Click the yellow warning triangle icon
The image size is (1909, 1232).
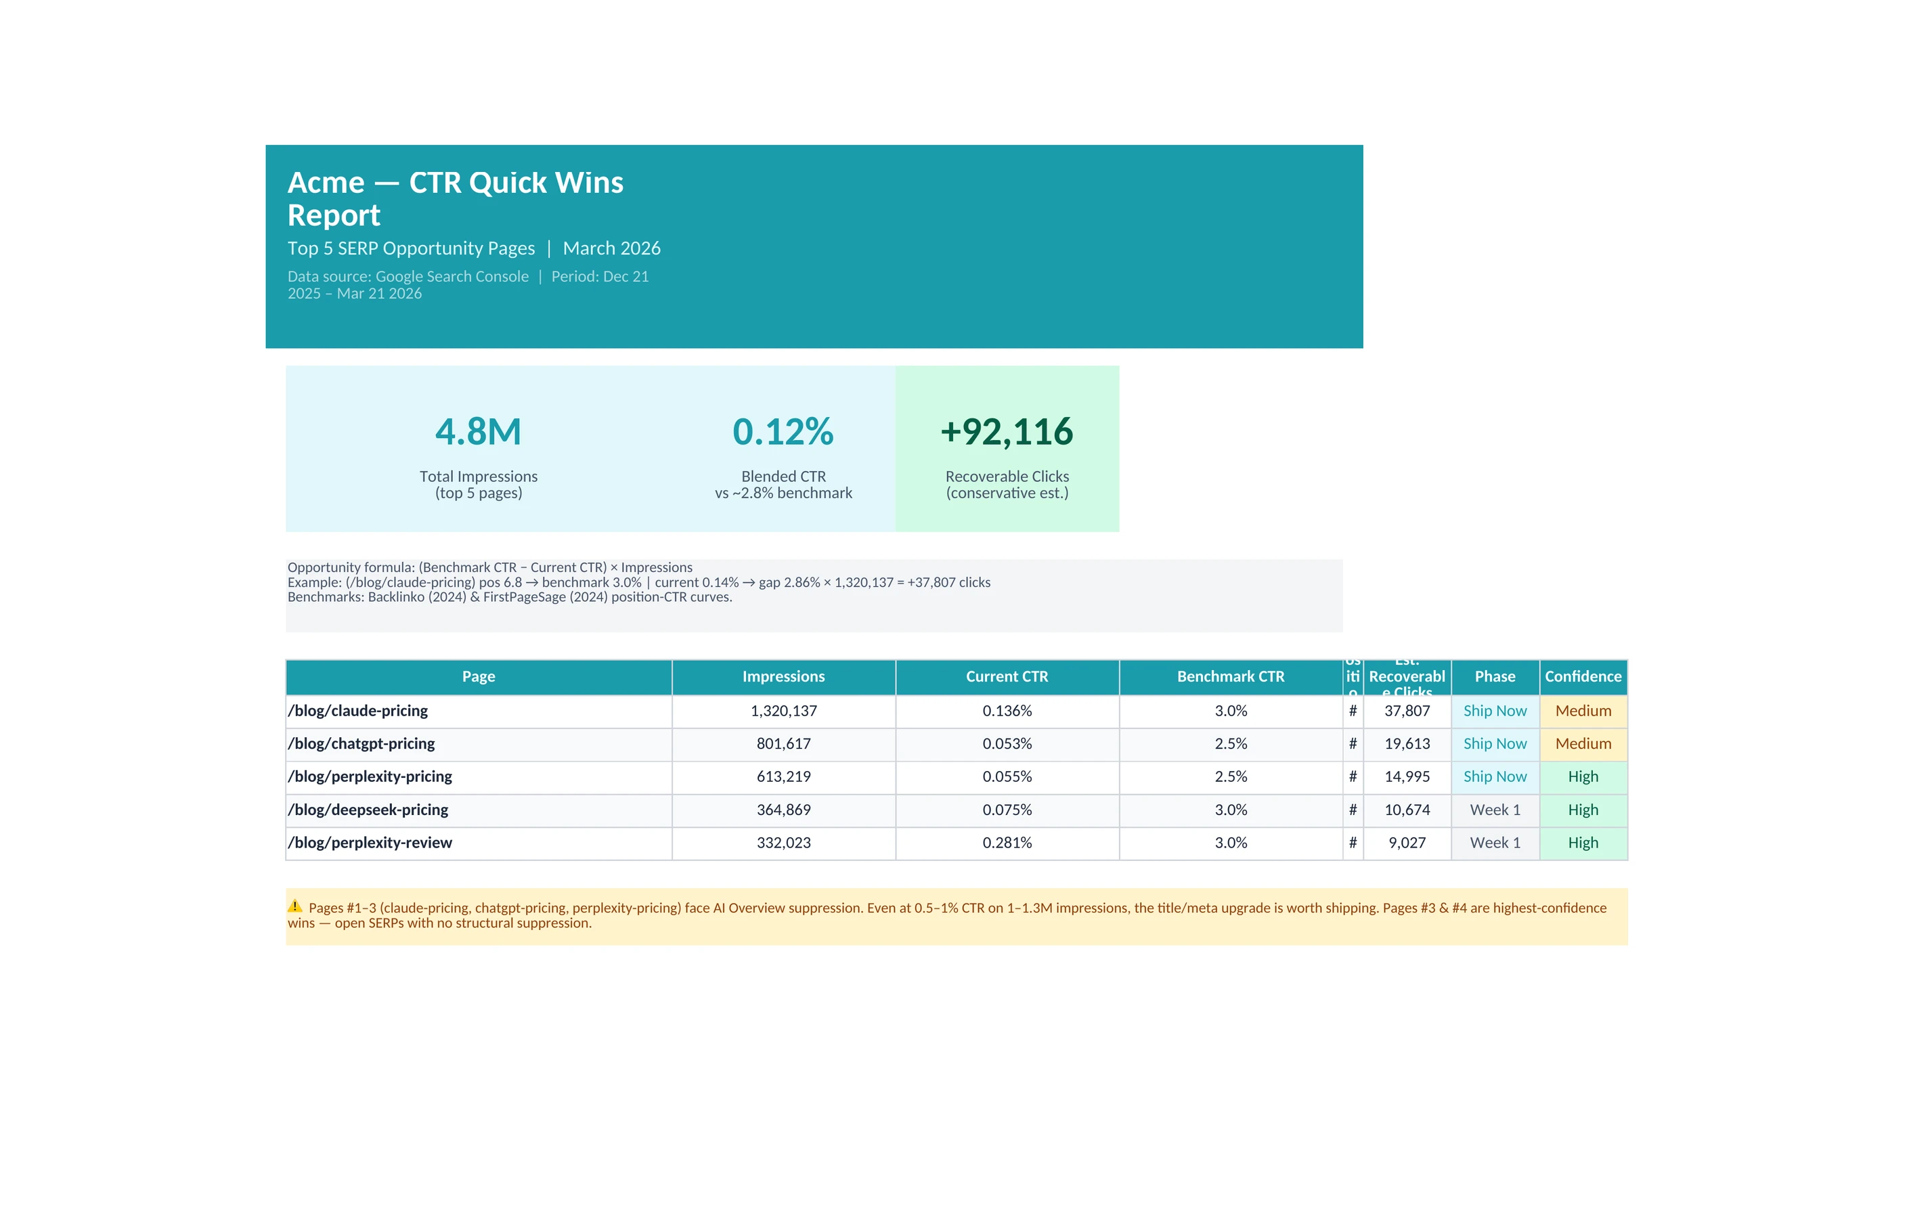click(x=294, y=906)
